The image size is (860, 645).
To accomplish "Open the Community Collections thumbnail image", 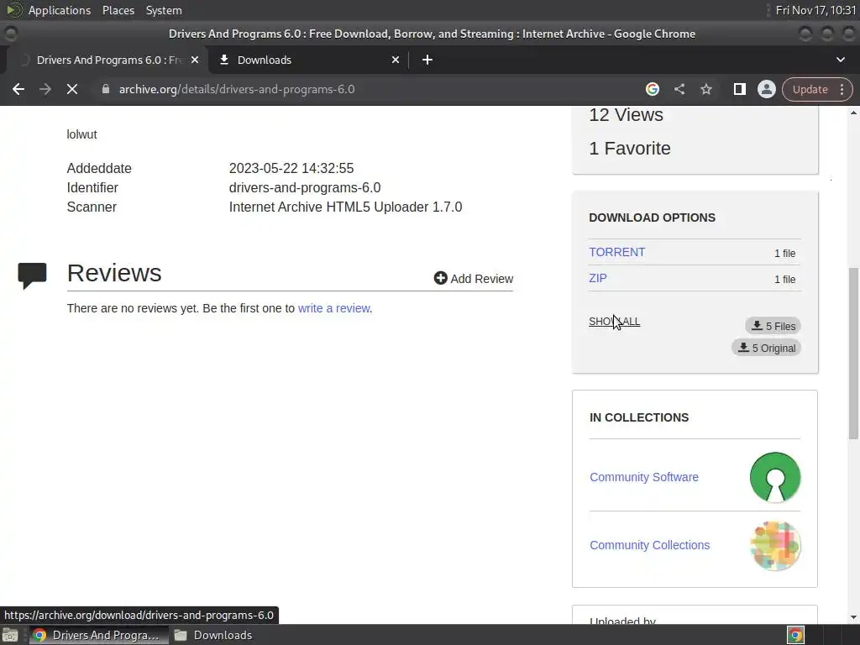I will click(x=775, y=546).
